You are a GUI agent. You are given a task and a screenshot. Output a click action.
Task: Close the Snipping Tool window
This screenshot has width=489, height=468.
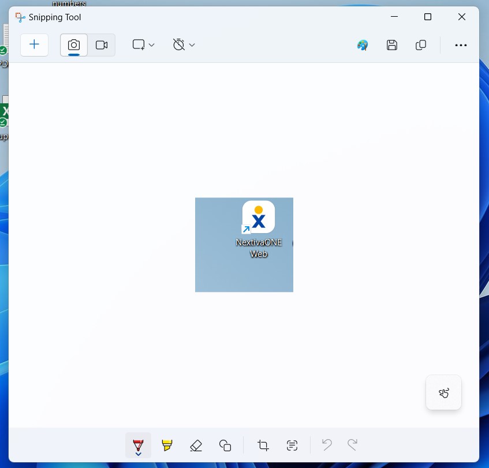[x=462, y=17]
